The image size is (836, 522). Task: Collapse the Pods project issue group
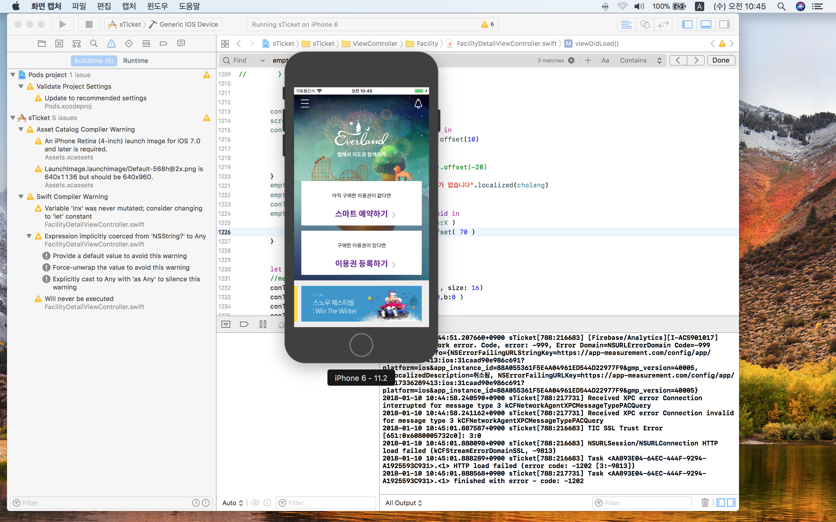13,75
